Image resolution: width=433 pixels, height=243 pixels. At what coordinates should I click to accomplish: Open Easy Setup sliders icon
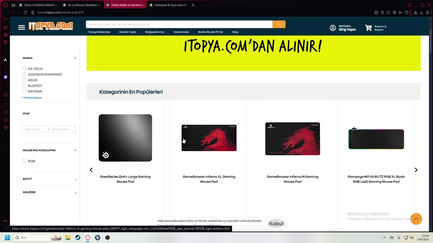click(428, 12)
